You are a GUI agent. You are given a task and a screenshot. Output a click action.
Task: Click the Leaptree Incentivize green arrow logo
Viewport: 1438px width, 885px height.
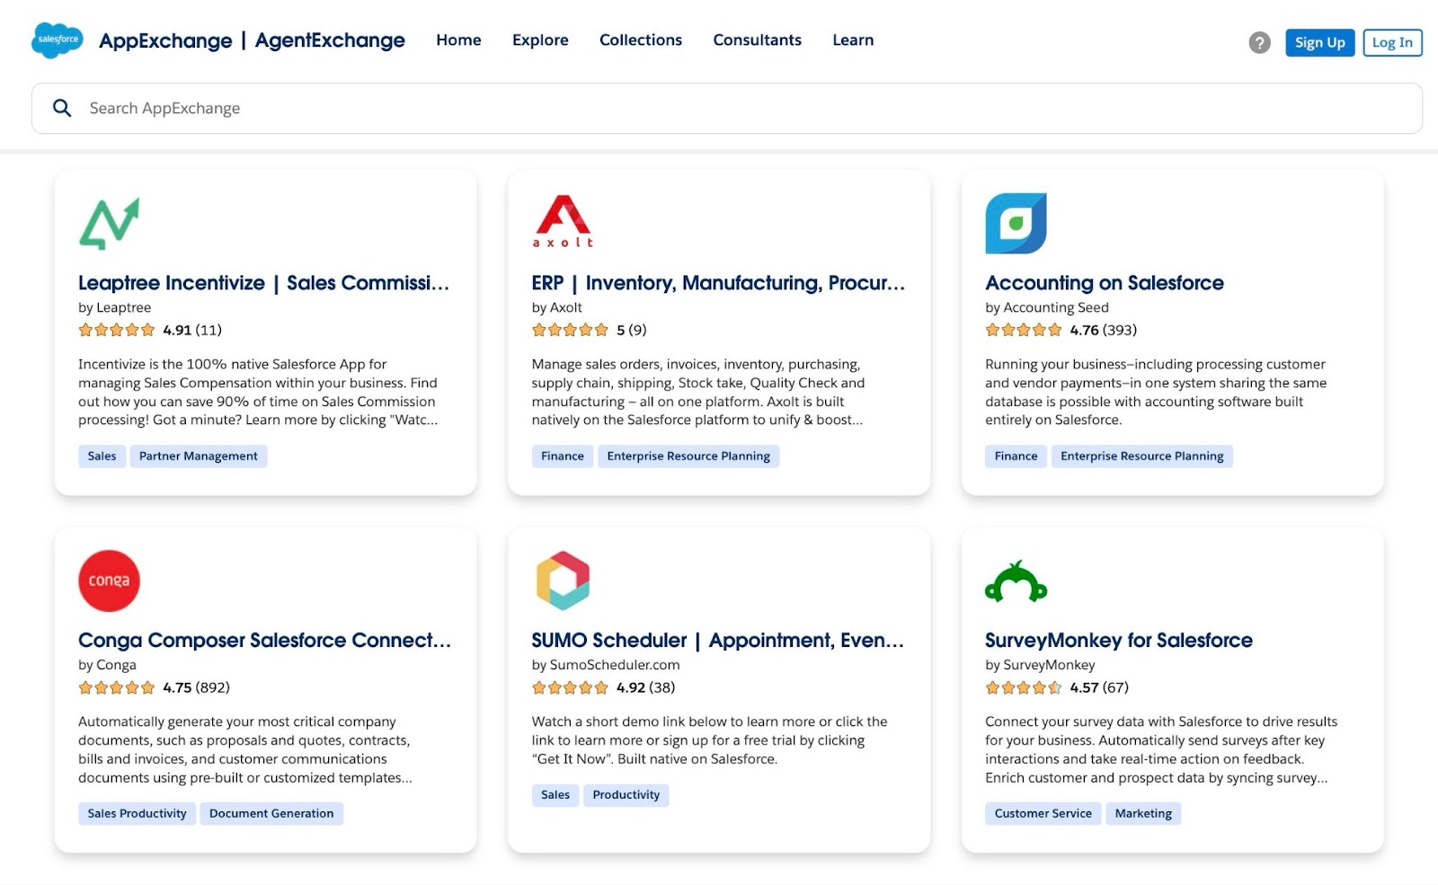click(110, 223)
